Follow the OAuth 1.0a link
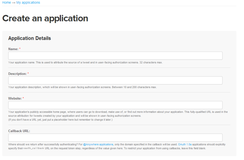The image size is (244, 160). coord(185,144)
